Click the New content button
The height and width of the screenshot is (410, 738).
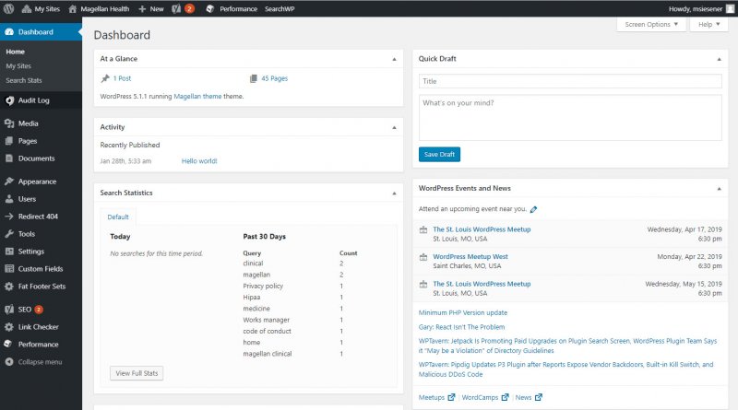pos(151,8)
